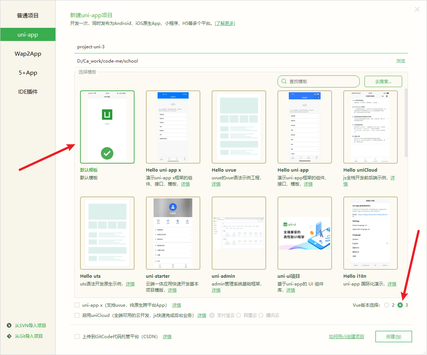Open 详情 link for uni-starter
427x355 pixels.
[x=172, y=290]
